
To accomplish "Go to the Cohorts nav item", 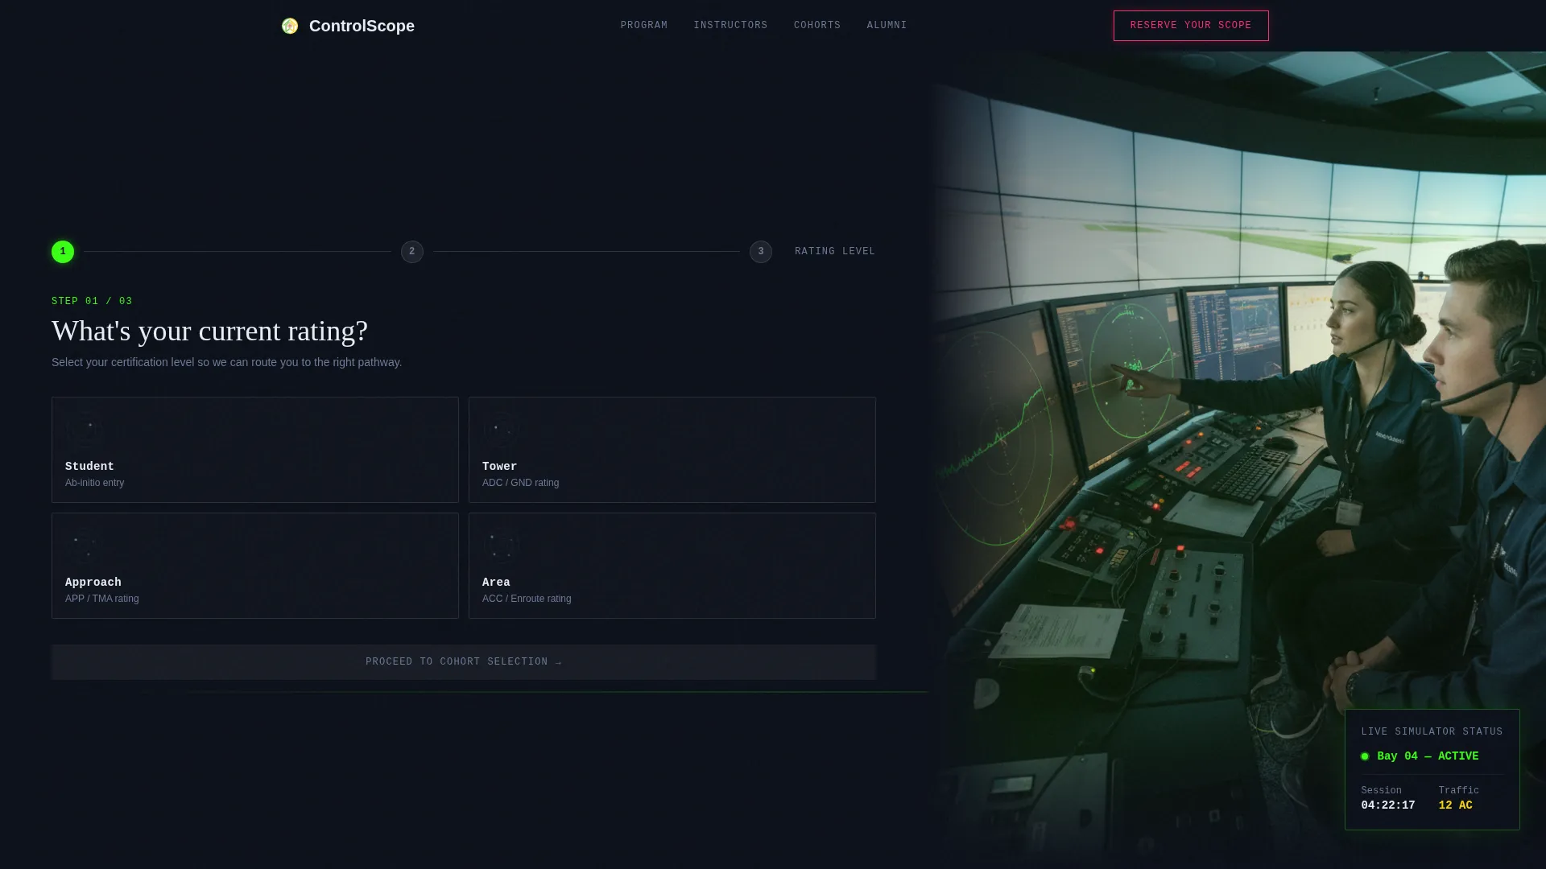I will [x=817, y=26].
